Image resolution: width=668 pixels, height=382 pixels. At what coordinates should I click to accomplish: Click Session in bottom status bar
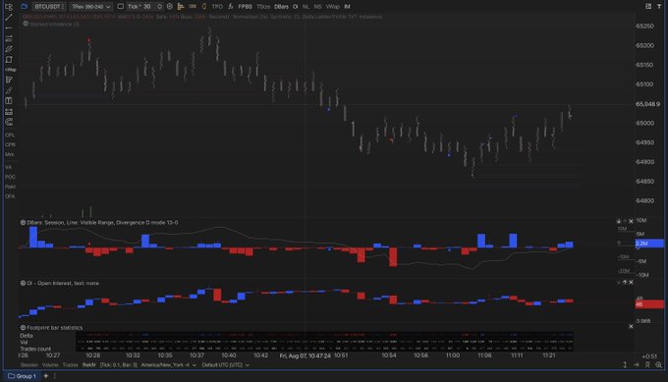29,365
